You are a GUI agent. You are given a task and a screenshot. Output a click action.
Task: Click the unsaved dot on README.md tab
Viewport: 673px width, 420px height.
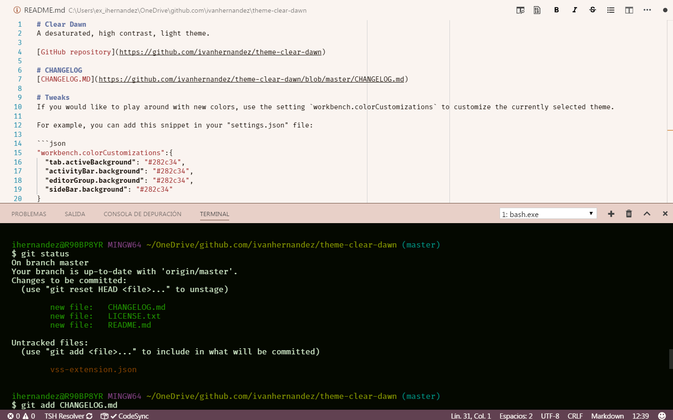click(x=665, y=10)
